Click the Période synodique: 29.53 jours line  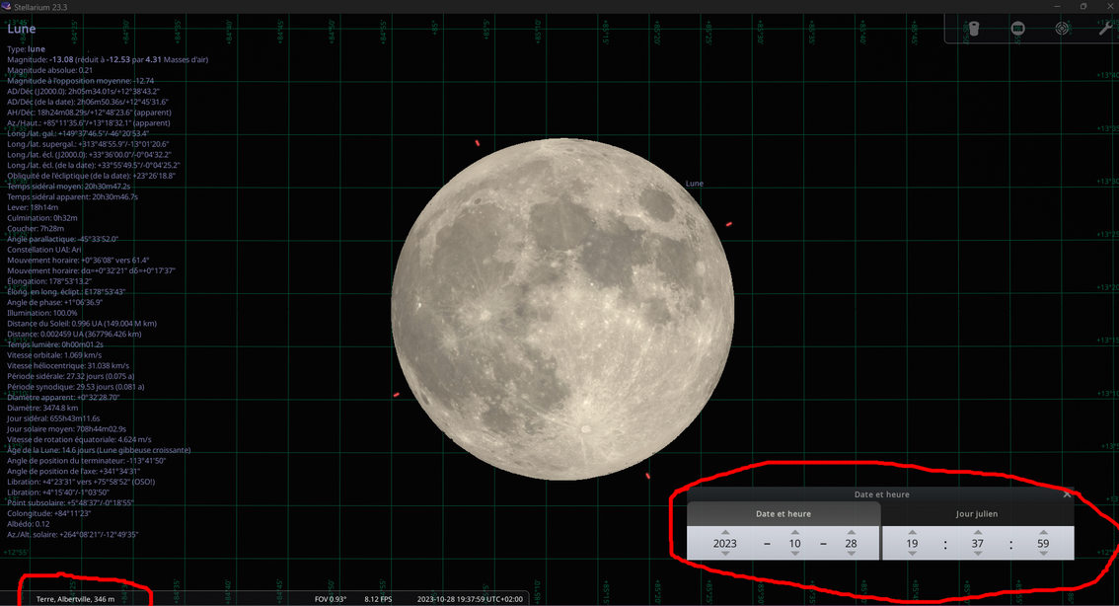[76, 387]
